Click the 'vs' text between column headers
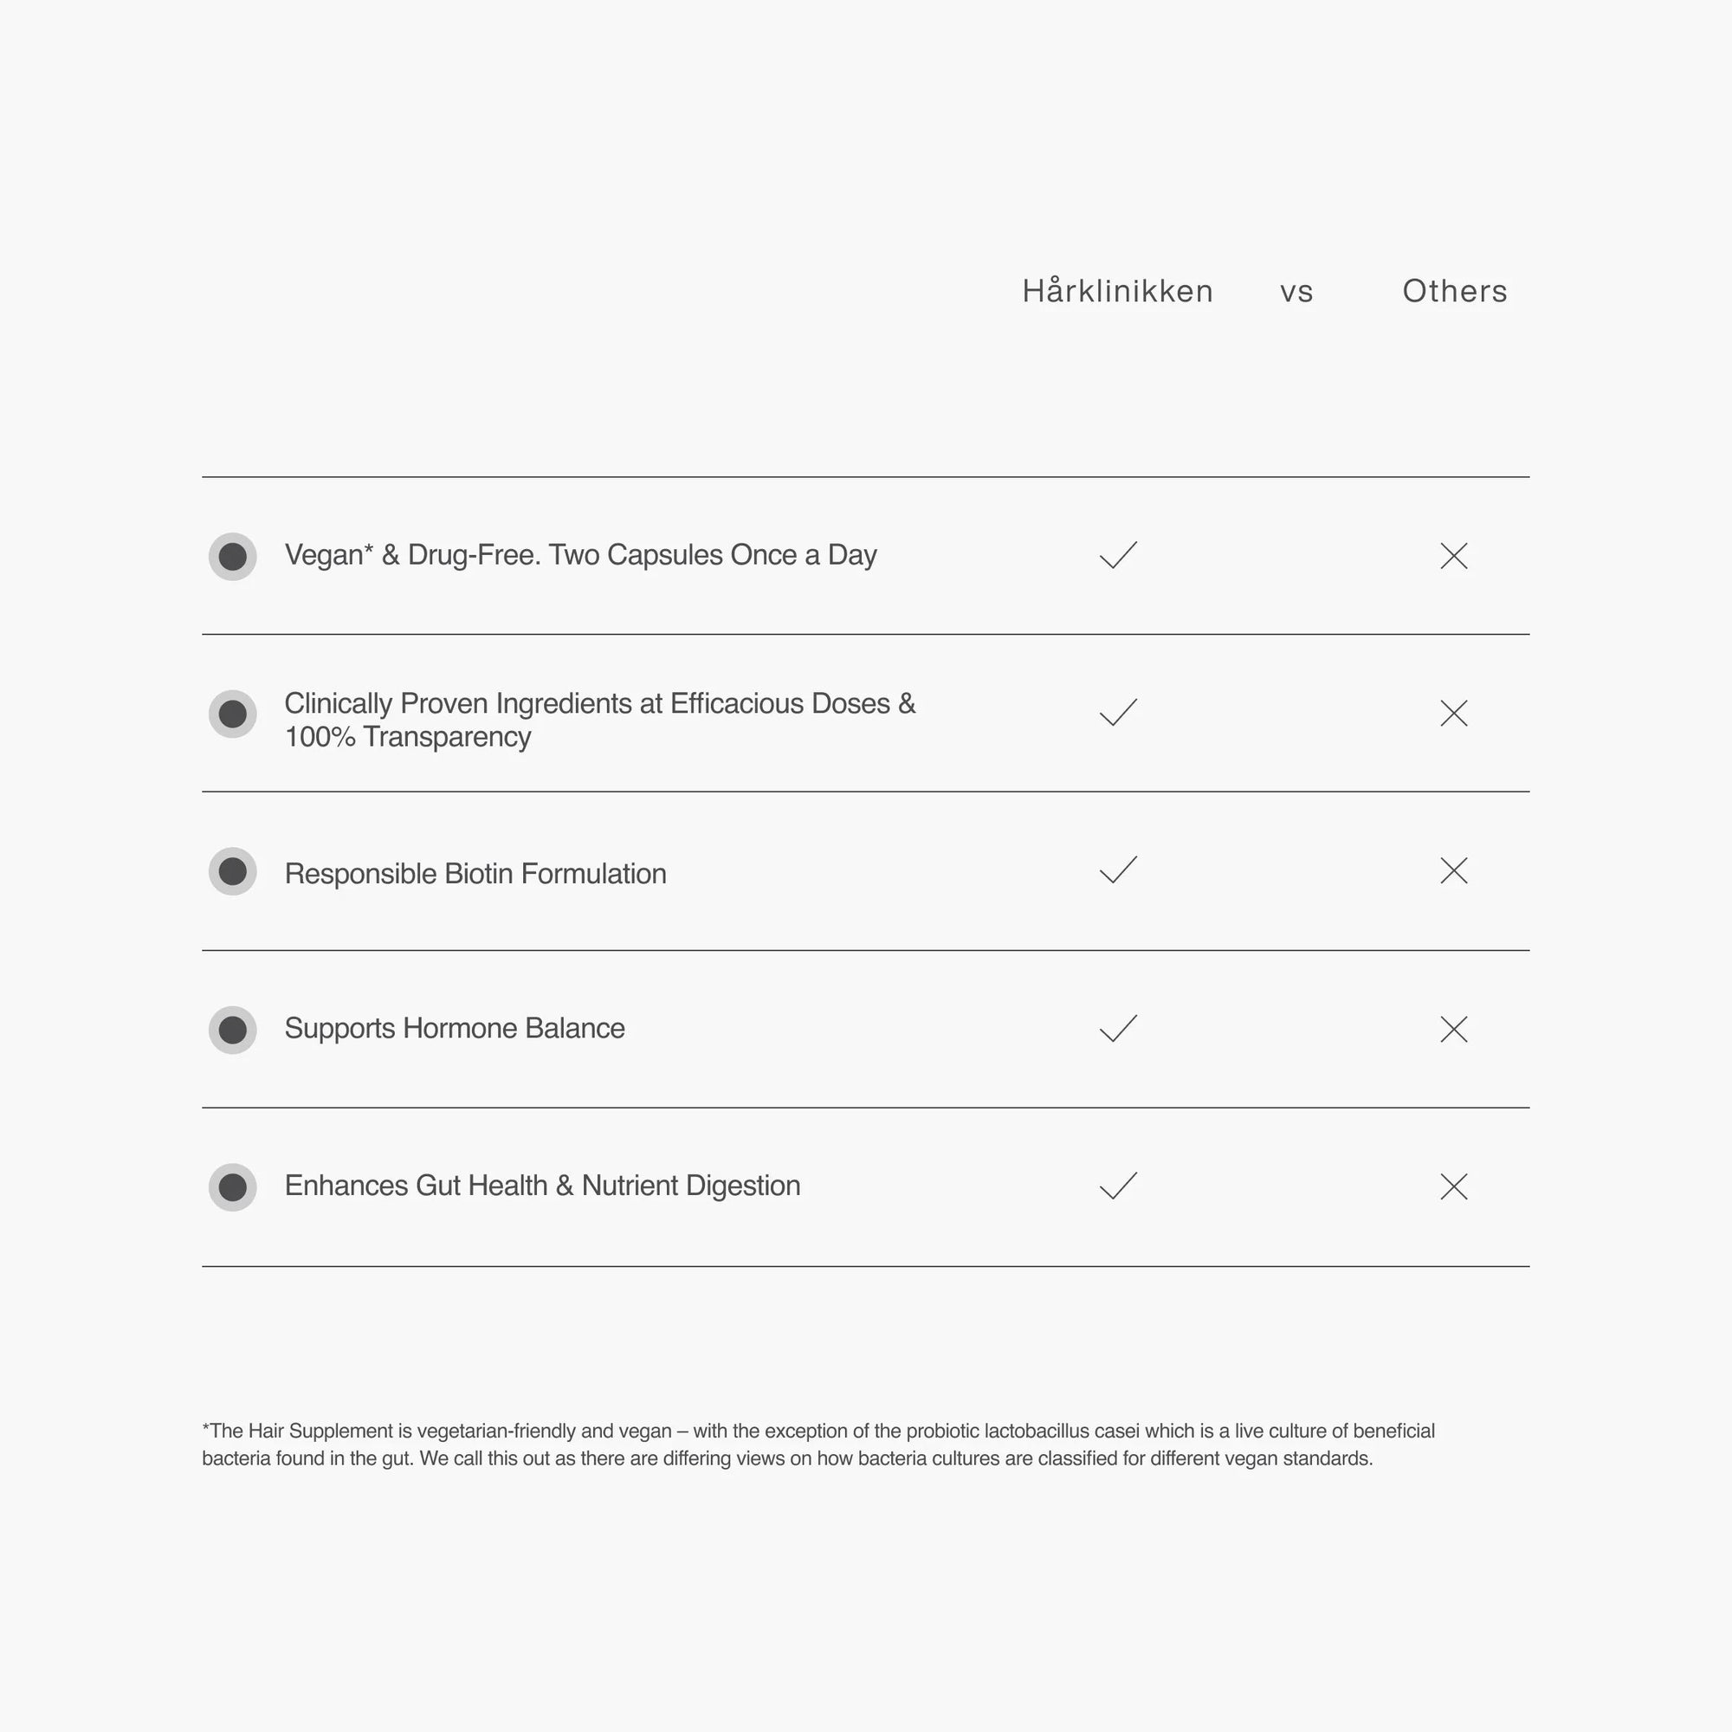This screenshot has height=1732, width=1732. tap(1296, 294)
